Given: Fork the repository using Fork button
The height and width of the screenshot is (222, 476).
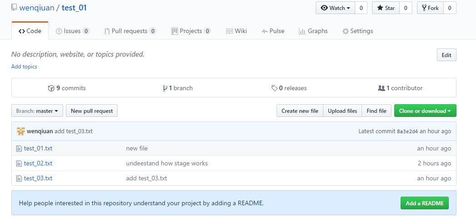Looking at the screenshot, I should [430, 8].
